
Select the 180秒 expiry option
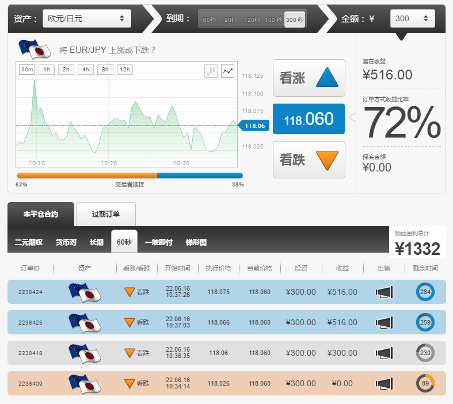click(x=273, y=20)
